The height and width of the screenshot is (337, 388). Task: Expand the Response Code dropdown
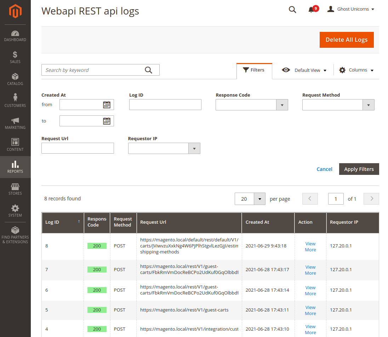[x=282, y=105]
